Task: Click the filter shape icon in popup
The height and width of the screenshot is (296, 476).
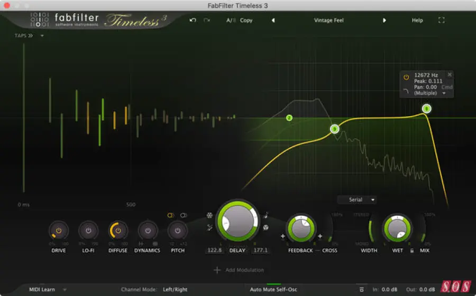Action: click(x=406, y=91)
